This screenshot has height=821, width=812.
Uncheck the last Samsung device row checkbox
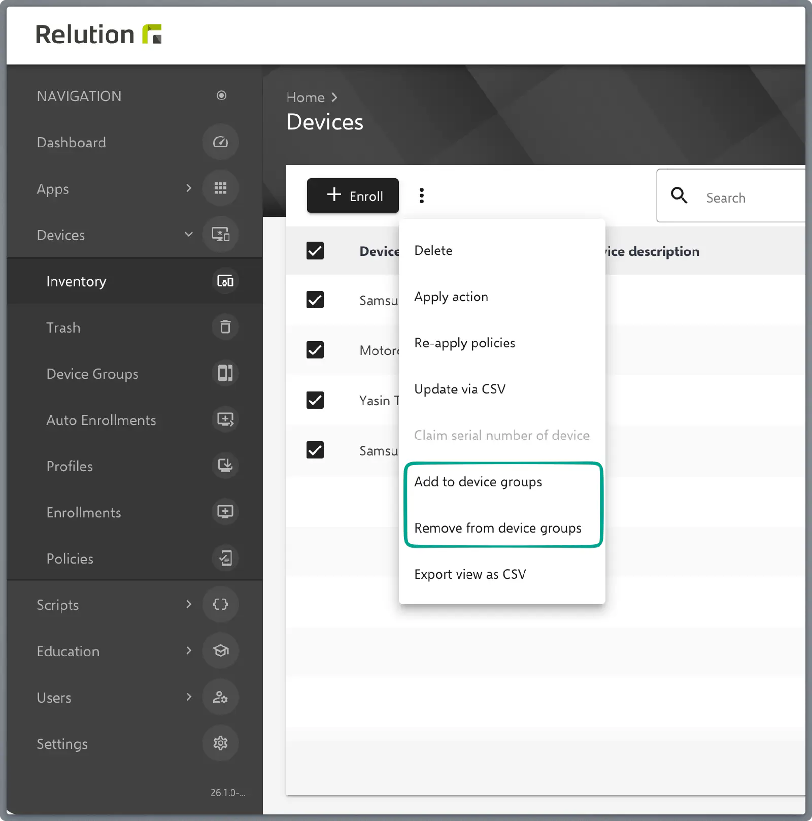click(x=315, y=450)
